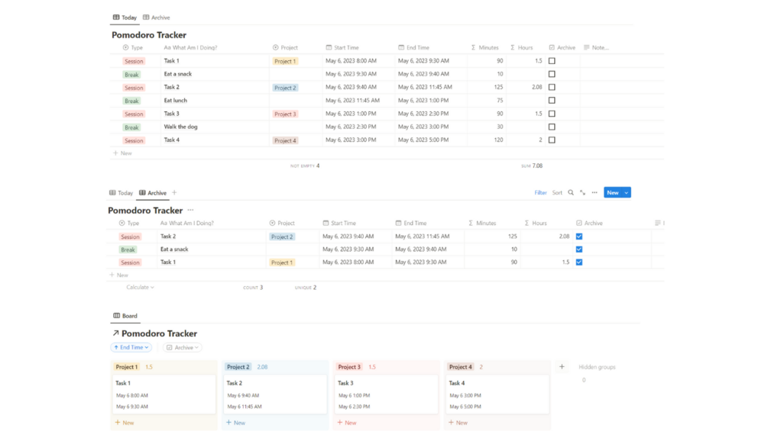The image size is (768, 431).
Task: Open the End Time sort dropdown on board
Action: click(x=131, y=347)
